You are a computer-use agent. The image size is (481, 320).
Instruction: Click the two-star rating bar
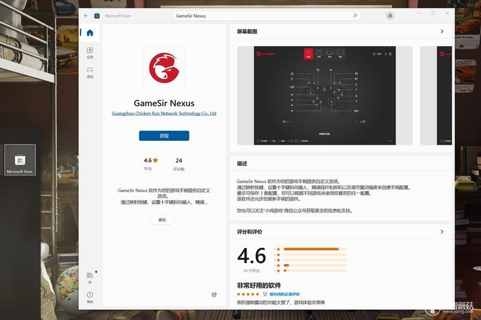click(315, 265)
